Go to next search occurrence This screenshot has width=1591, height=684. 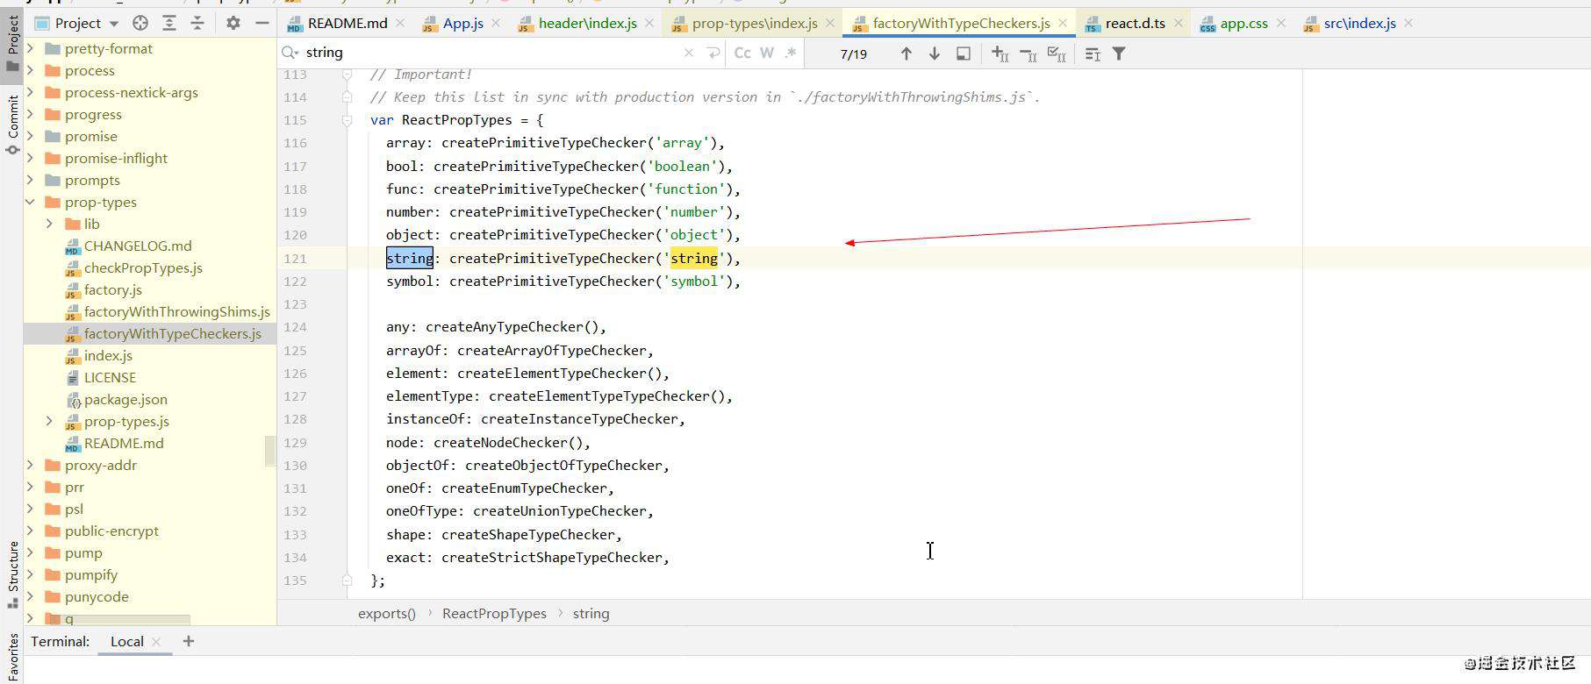(x=935, y=54)
